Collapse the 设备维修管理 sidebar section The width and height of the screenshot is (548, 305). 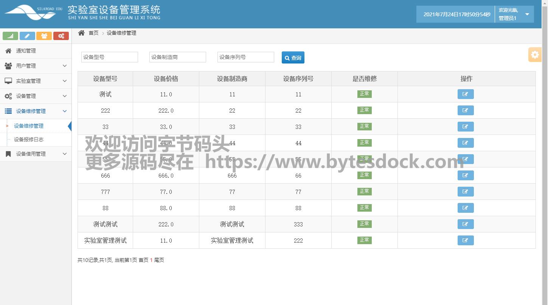pyautogui.click(x=36, y=111)
